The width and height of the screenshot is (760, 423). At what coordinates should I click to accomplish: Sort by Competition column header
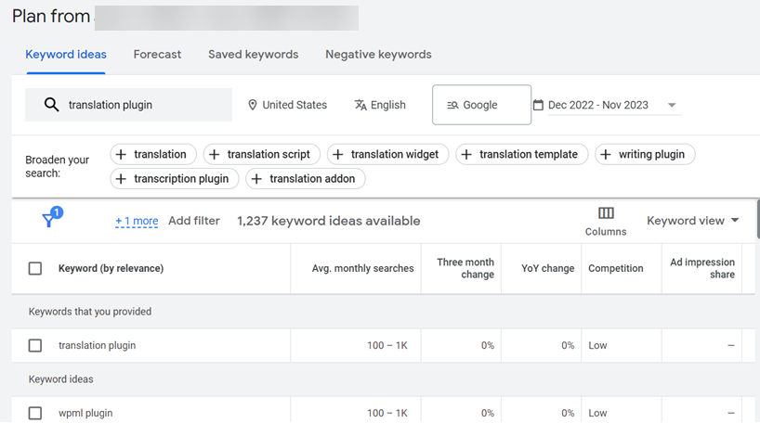(616, 268)
